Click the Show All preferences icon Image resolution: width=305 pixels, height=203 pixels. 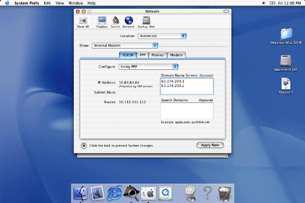(83, 22)
